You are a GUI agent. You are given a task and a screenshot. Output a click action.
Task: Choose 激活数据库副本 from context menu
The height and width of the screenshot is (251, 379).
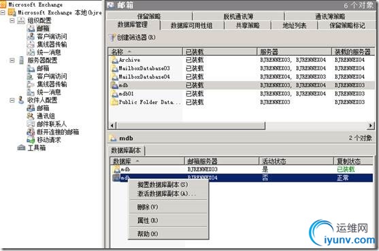point(168,193)
